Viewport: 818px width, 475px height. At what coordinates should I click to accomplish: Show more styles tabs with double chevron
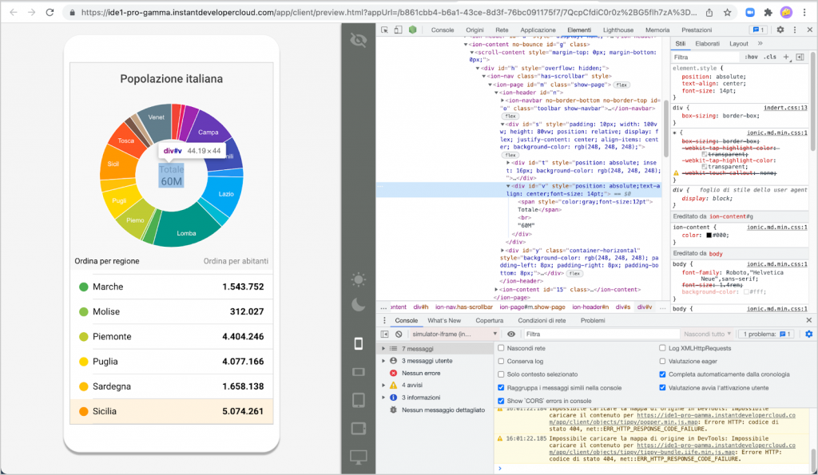[x=760, y=44]
